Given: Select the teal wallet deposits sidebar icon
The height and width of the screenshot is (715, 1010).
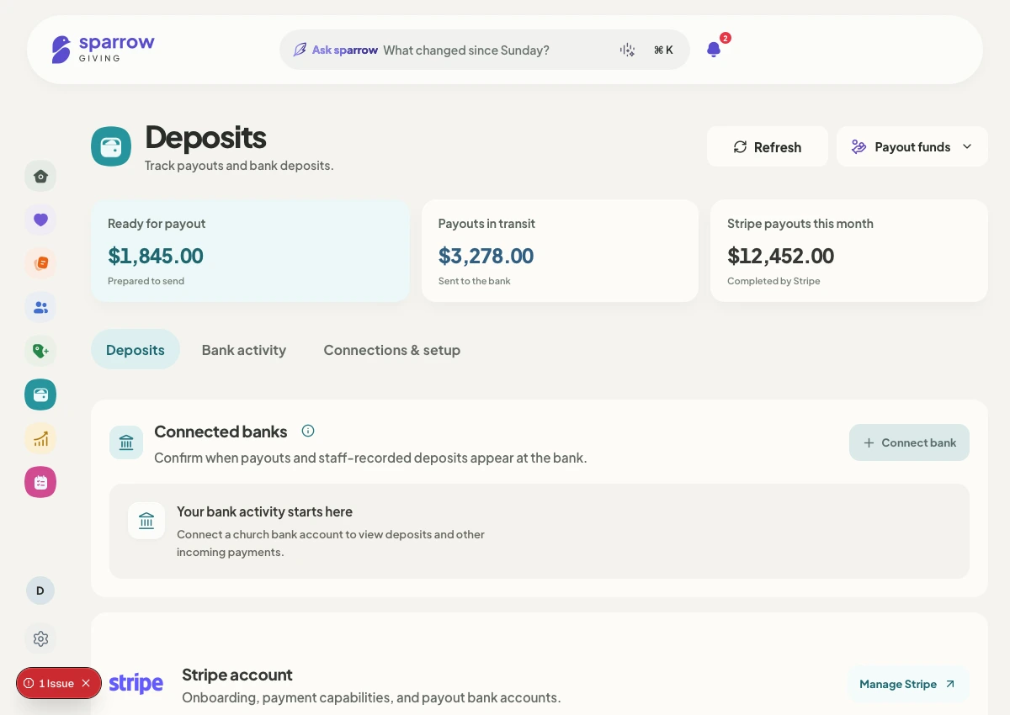Looking at the screenshot, I should [40, 395].
